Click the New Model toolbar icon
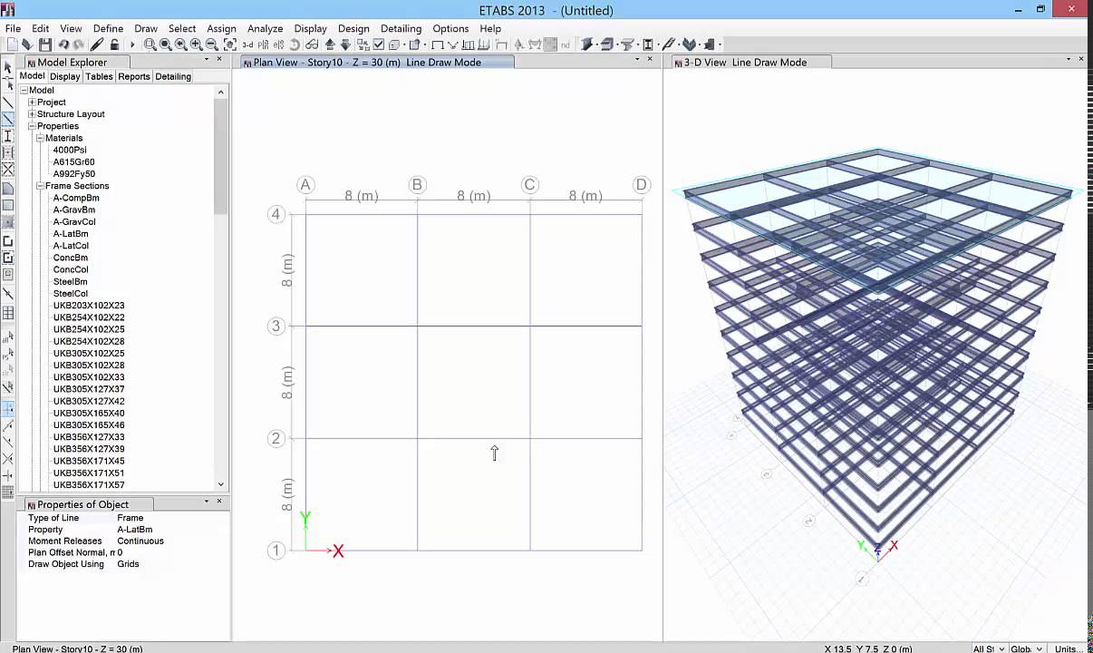The height and width of the screenshot is (653, 1093). (x=12, y=44)
